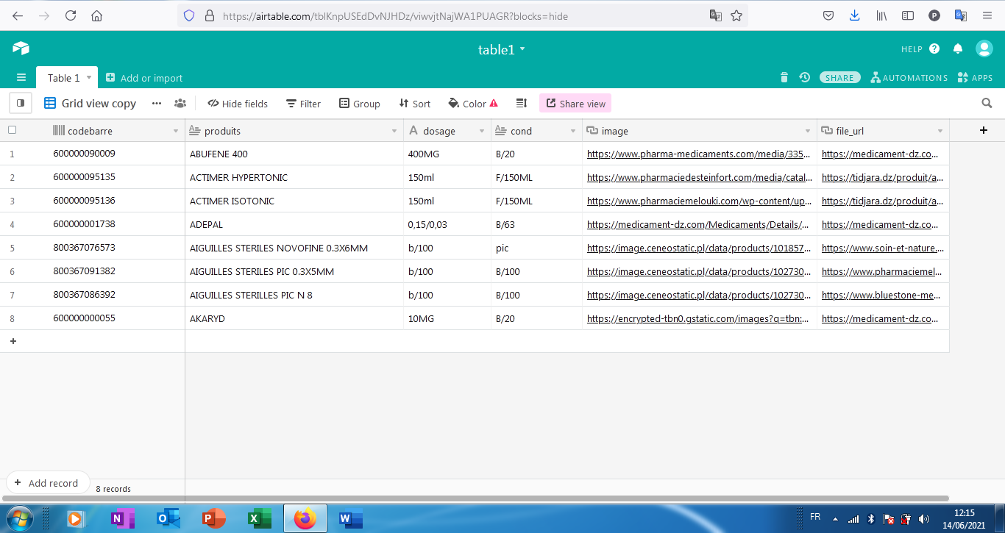
Task: Open the base history icon
Action: [805, 77]
